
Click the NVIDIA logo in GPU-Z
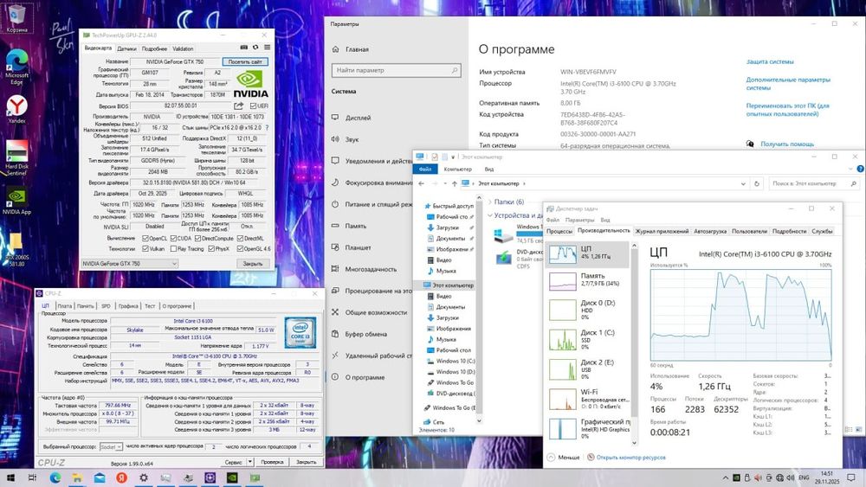pyautogui.click(x=251, y=84)
